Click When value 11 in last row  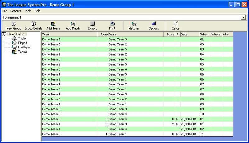[x=202, y=134]
